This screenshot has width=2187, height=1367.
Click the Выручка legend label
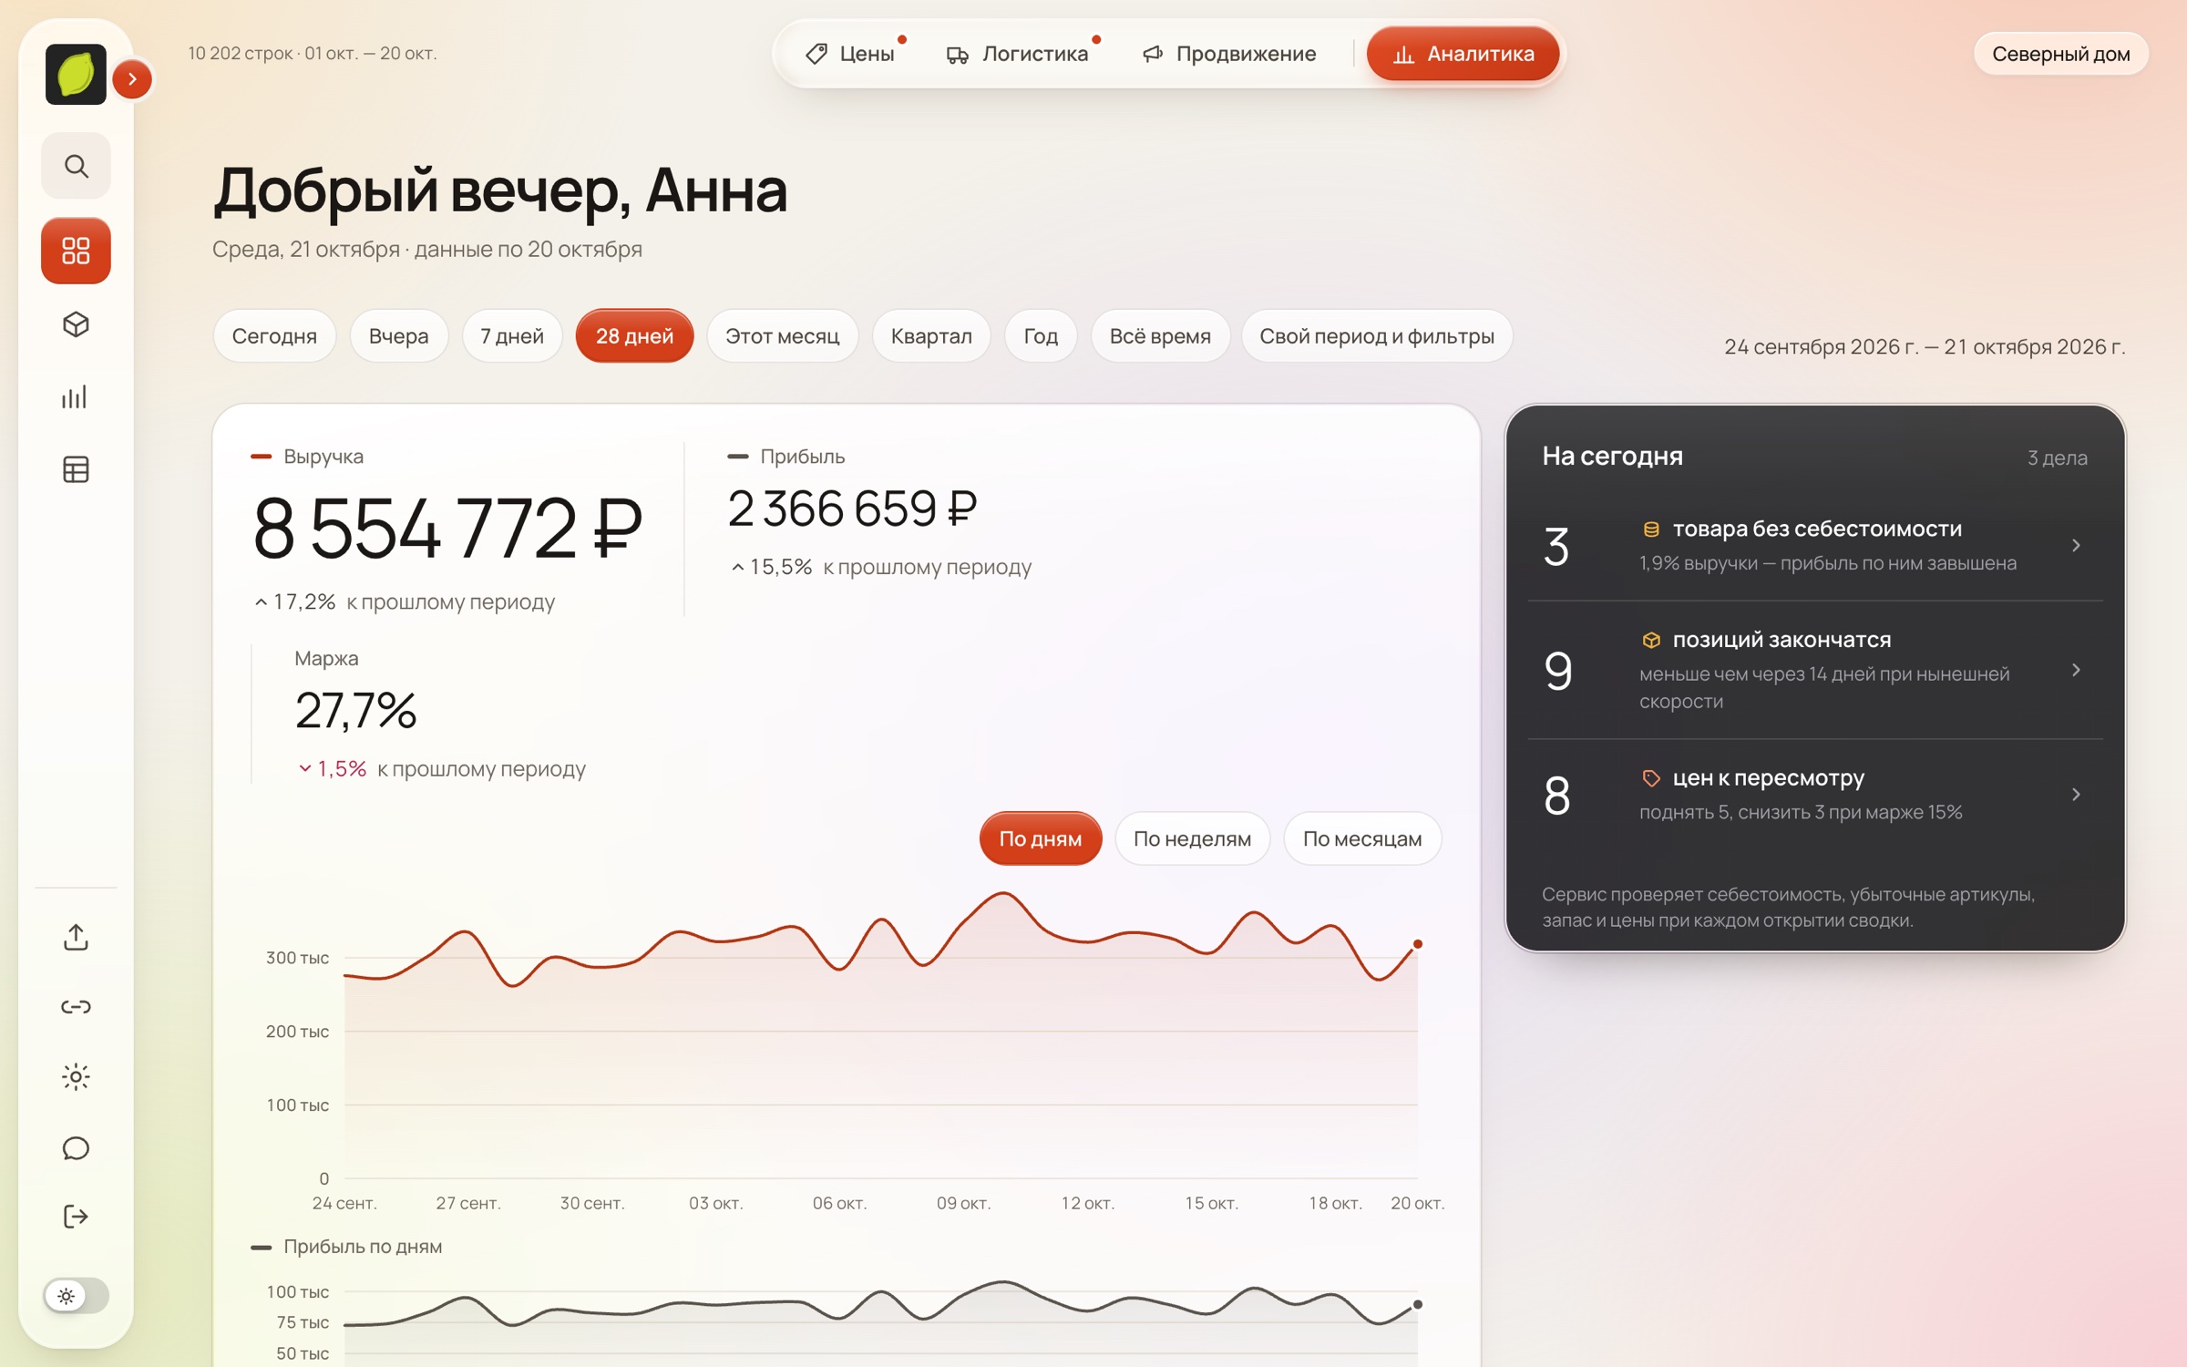[323, 457]
